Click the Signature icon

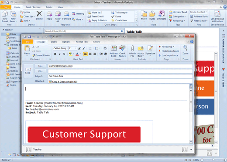(x=150, y=49)
